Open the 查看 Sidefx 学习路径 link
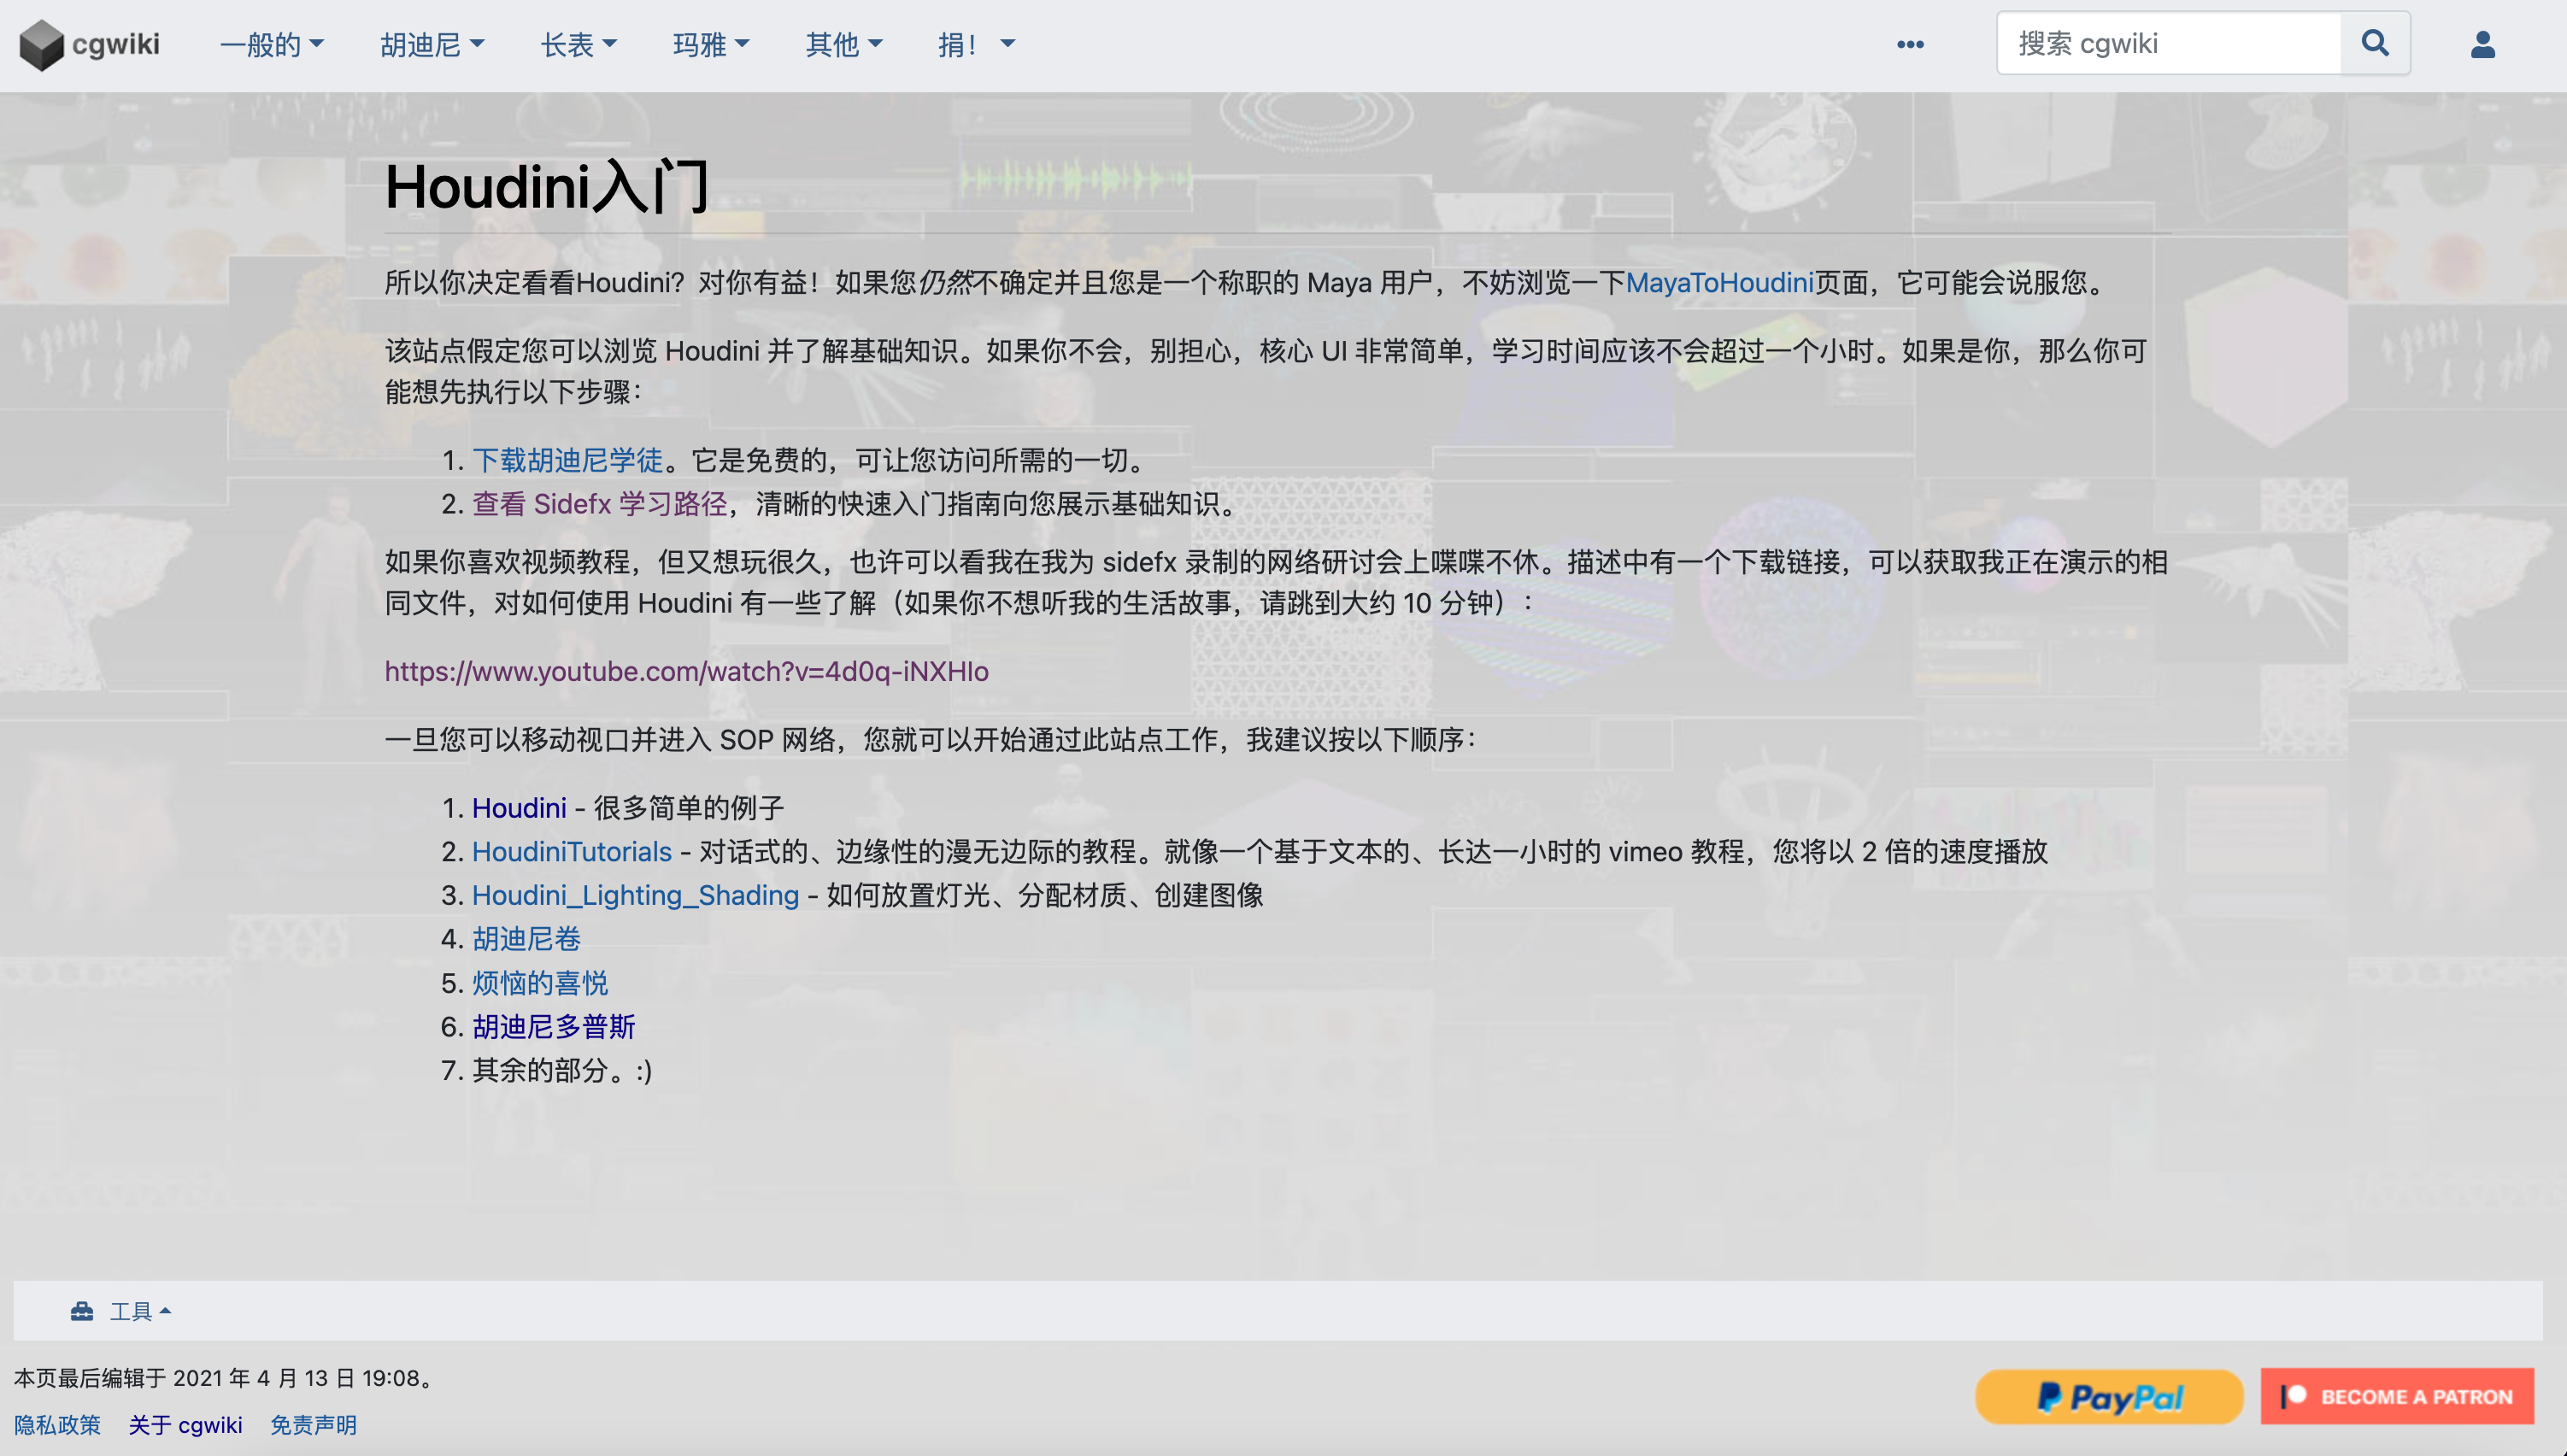 pos(599,504)
